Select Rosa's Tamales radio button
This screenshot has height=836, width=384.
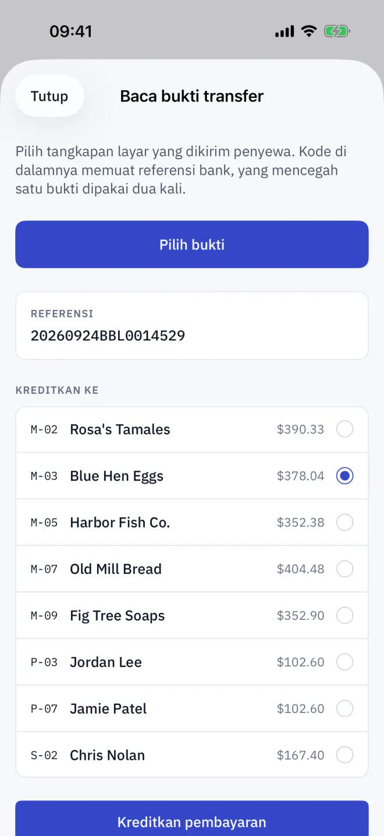tap(344, 429)
